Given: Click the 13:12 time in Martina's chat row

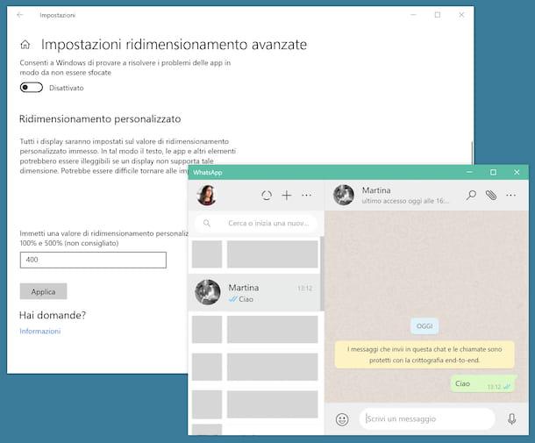Looking at the screenshot, I should (304, 289).
